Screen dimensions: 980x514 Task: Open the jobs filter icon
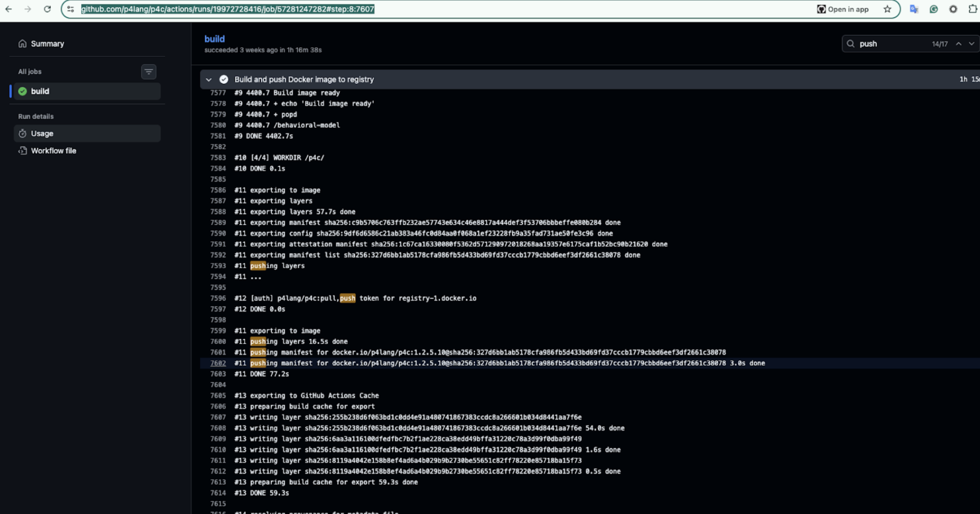(x=149, y=72)
